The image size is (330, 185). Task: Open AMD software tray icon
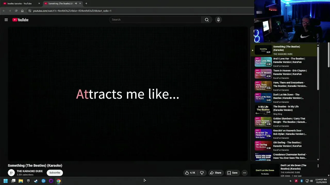pyautogui.click(x=296, y=181)
